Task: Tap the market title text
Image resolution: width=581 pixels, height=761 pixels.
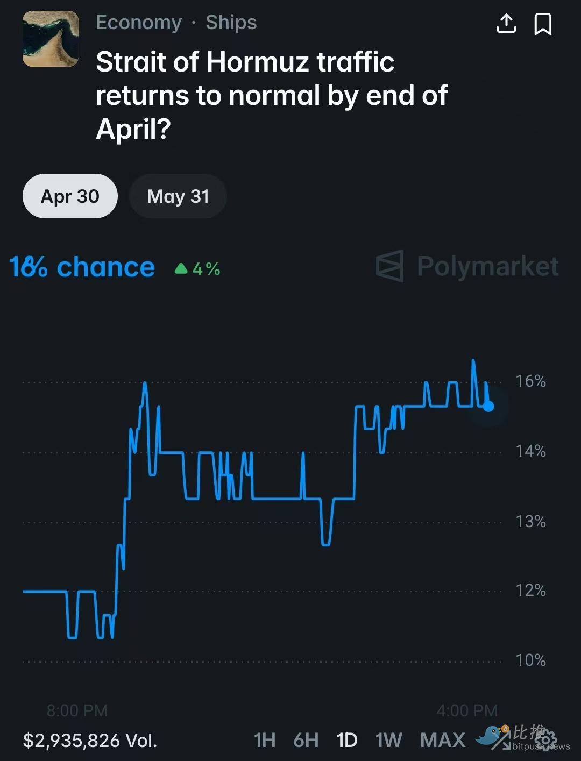Action: (272, 95)
